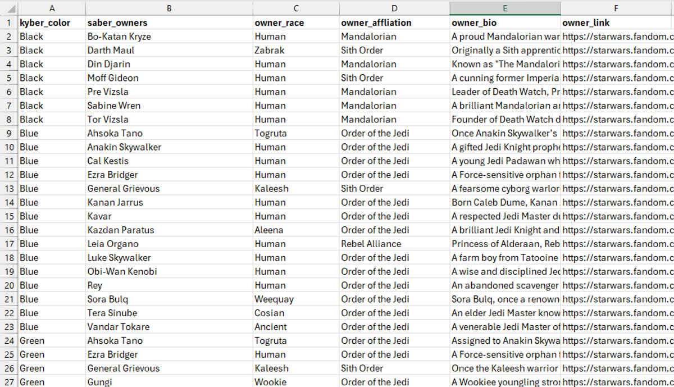Select highlighted column E header
This screenshot has width=674, height=387.
coord(505,8)
